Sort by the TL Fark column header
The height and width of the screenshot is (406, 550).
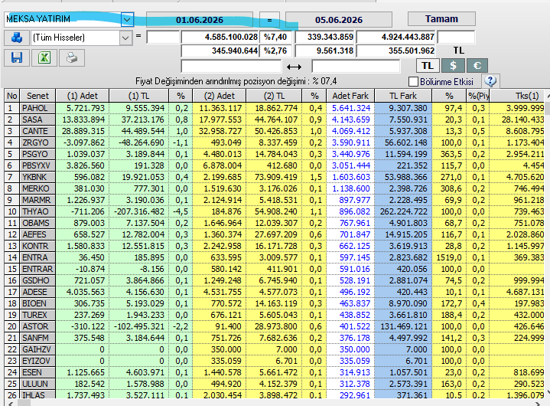click(x=403, y=96)
